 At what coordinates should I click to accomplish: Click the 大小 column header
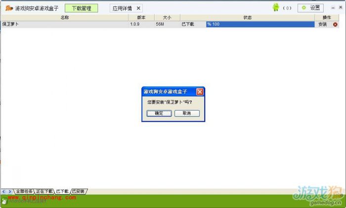click(167, 17)
